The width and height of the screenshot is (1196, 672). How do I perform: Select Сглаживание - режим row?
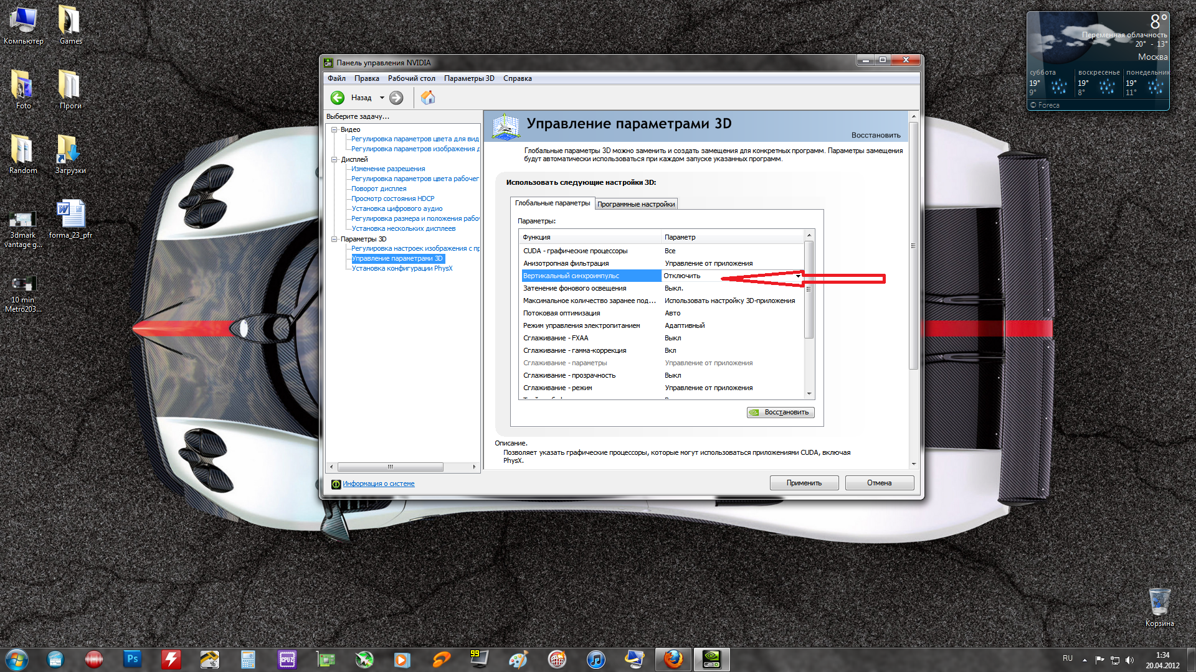tap(663, 388)
